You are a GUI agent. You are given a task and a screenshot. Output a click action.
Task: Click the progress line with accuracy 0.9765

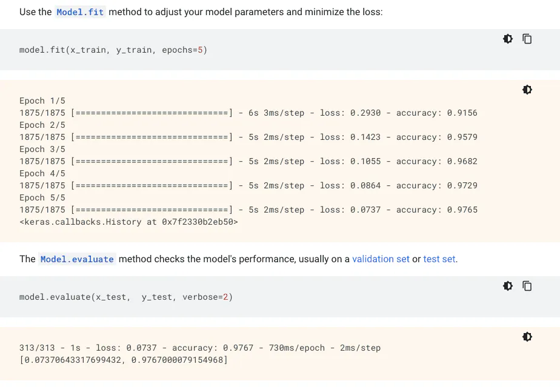pos(248,210)
